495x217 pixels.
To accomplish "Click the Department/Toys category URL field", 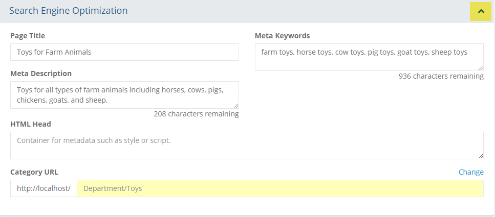I will pyautogui.click(x=280, y=188).
